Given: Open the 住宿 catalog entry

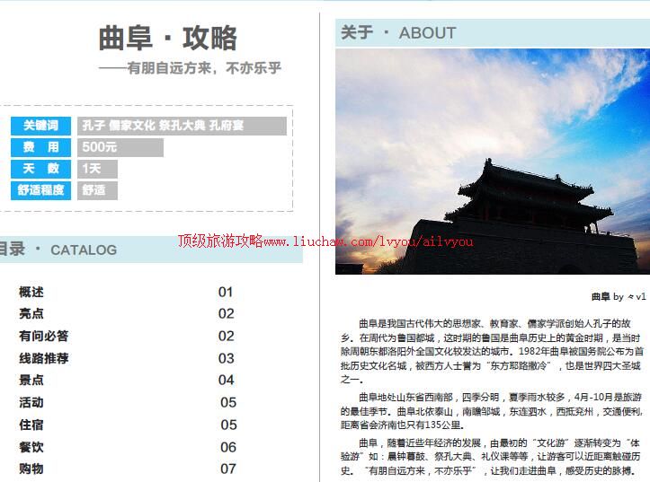Looking at the screenshot, I should (x=31, y=425).
